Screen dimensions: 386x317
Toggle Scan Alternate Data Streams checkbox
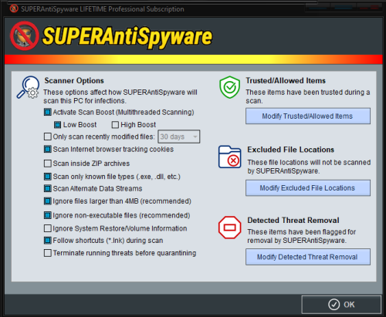pos(48,188)
